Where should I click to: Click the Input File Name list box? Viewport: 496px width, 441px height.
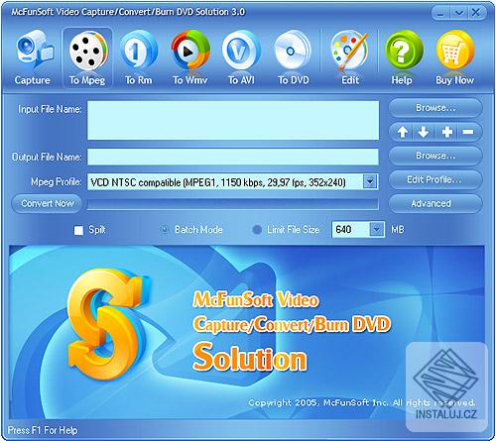click(x=233, y=121)
